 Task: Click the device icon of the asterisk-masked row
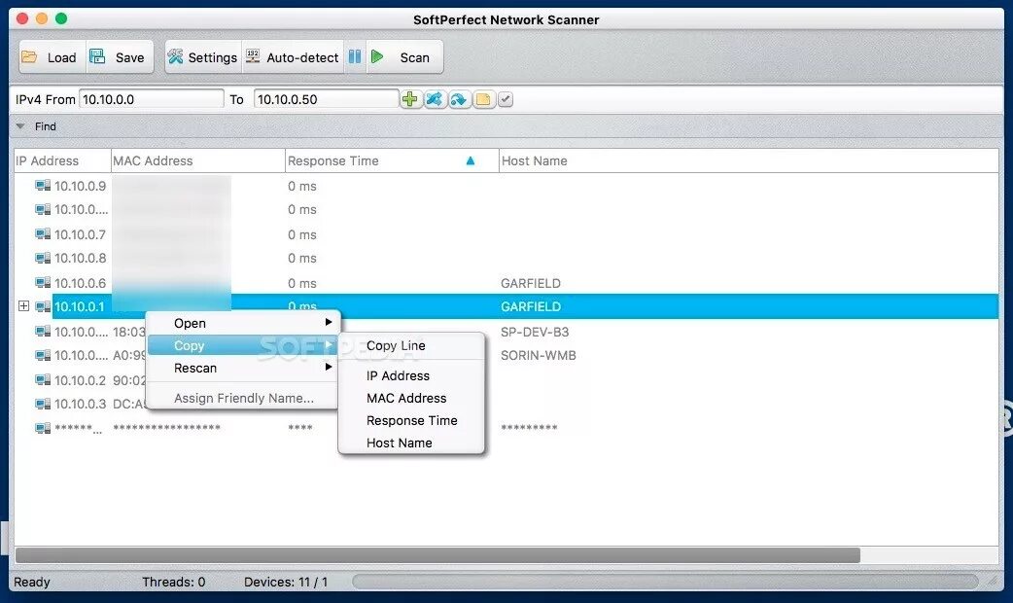point(43,428)
